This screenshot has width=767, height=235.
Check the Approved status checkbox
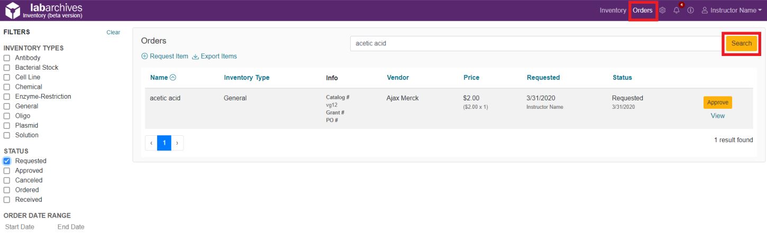pos(7,171)
